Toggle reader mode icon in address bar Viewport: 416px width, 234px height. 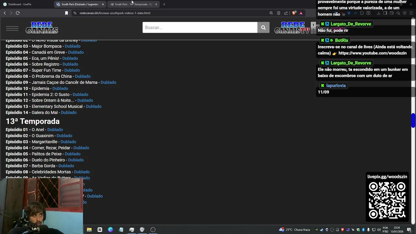(x=279, y=13)
